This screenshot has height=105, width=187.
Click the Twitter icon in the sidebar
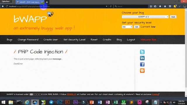point(142,52)
